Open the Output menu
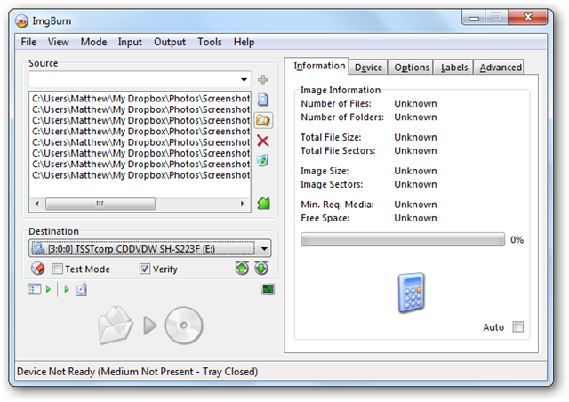Screen dimensions: 569x402 pos(170,42)
